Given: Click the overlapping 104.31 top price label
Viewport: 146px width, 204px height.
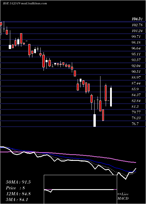Looking at the screenshot, I should (x=137, y=19).
